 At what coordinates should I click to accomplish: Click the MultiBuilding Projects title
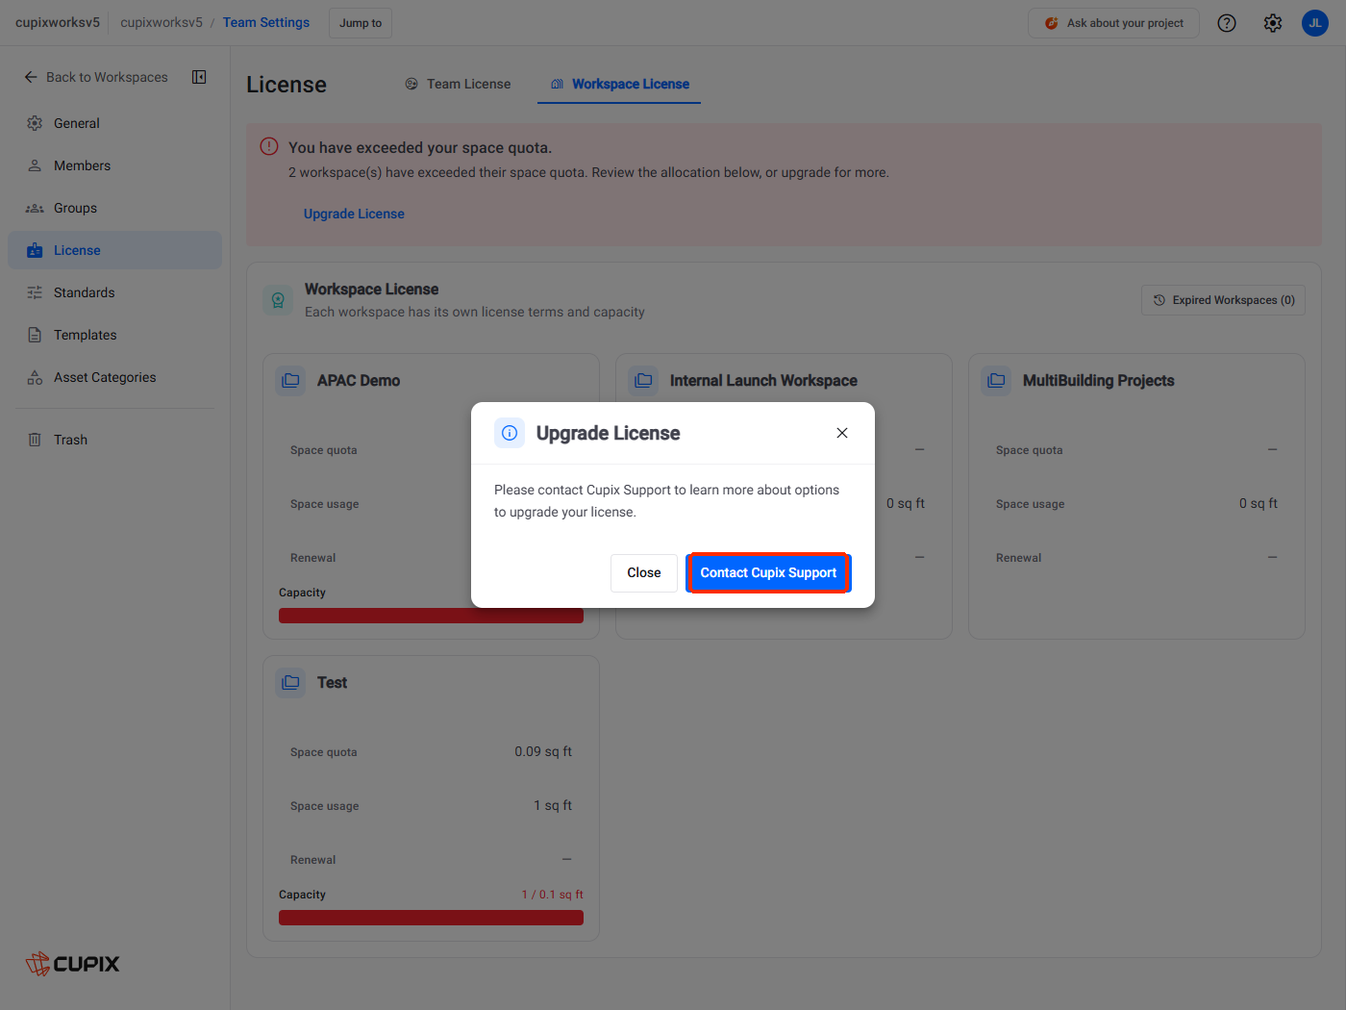tap(1098, 381)
